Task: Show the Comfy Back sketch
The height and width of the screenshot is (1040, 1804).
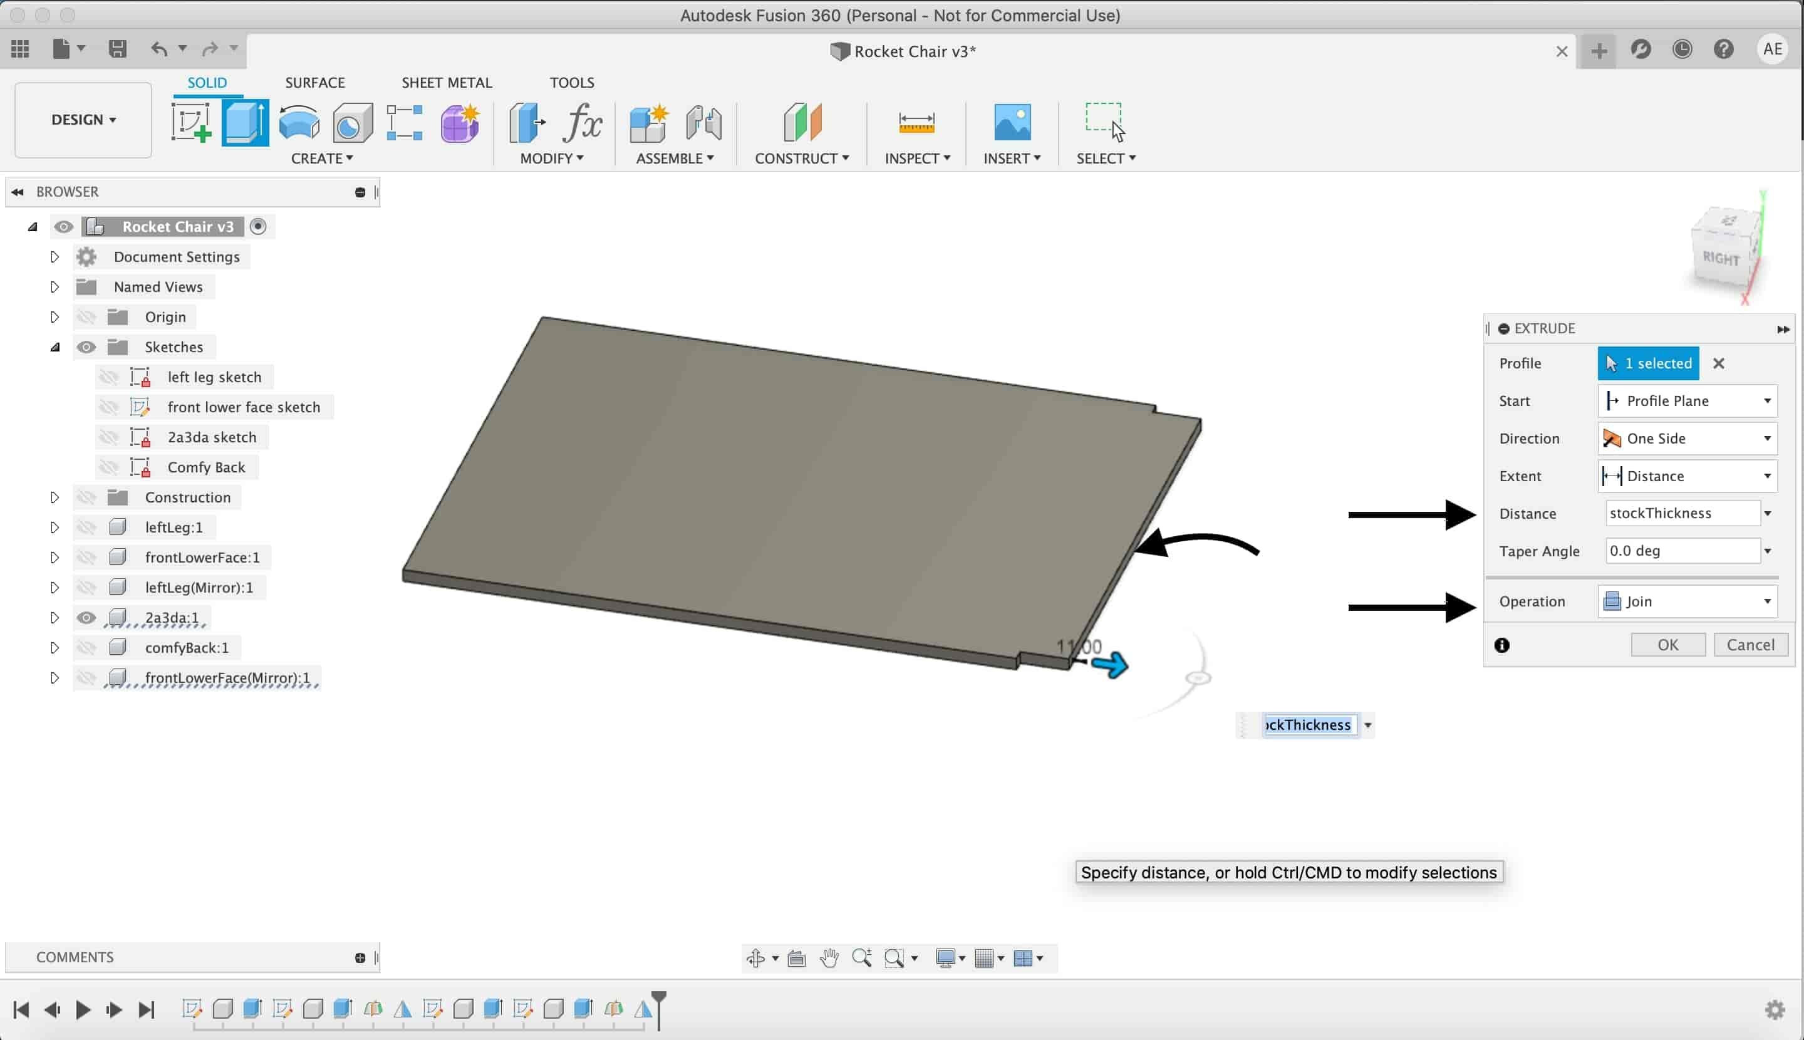Action: (x=108, y=467)
